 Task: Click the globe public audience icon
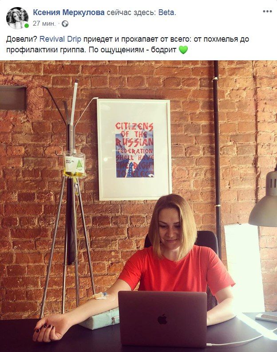click(x=65, y=23)
